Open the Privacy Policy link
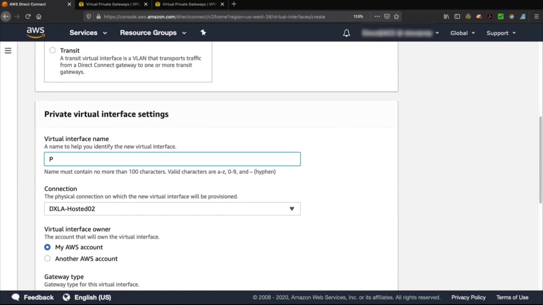 pos(468,297)
